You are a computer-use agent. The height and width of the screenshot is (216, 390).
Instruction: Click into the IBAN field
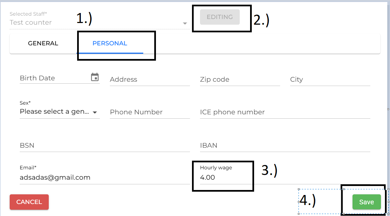[285, 146]
